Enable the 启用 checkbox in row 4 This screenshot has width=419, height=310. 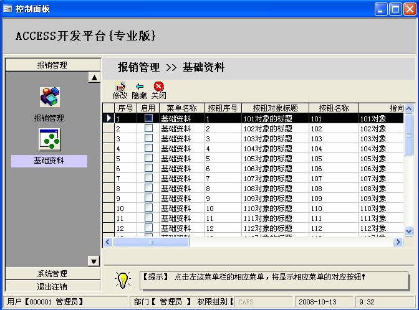[148, 148]
